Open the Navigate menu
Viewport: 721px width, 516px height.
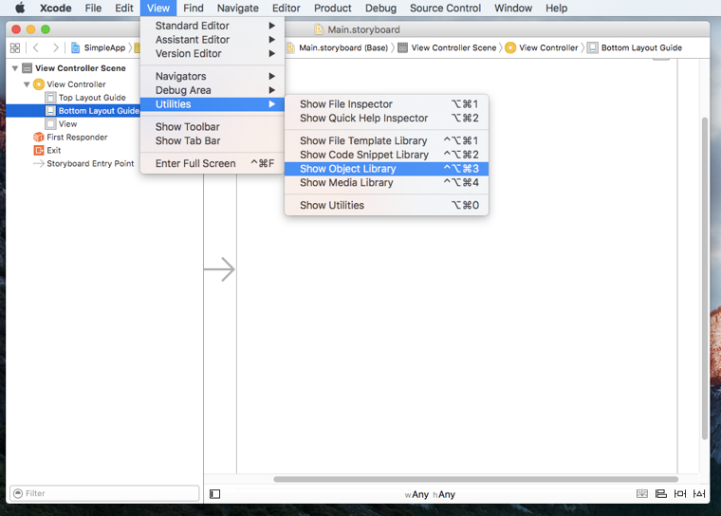(x=238, y=8)
